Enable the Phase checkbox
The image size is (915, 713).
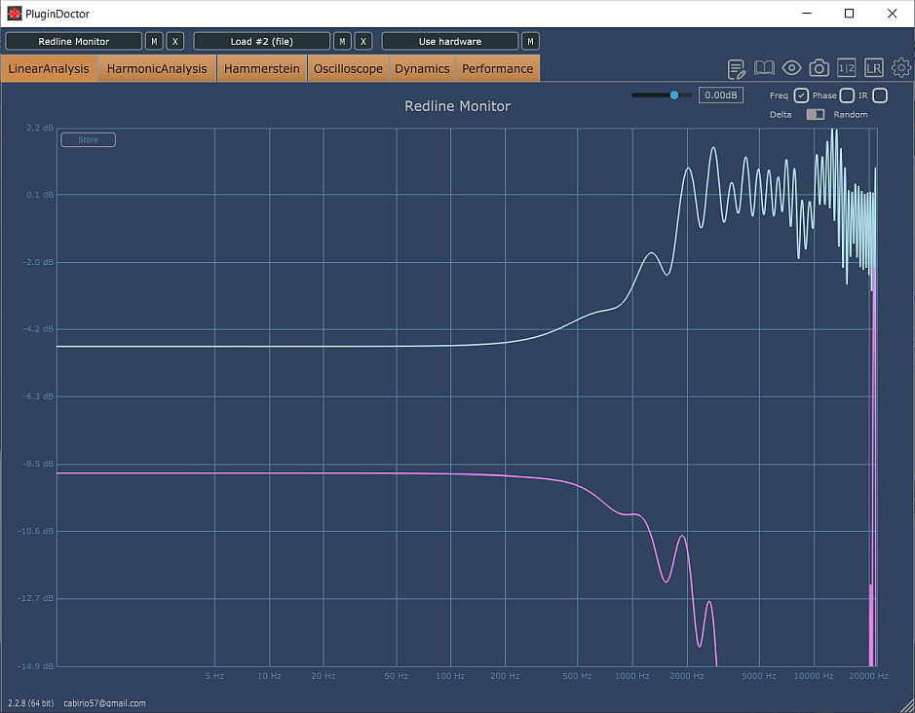click(x=847, y=95)
